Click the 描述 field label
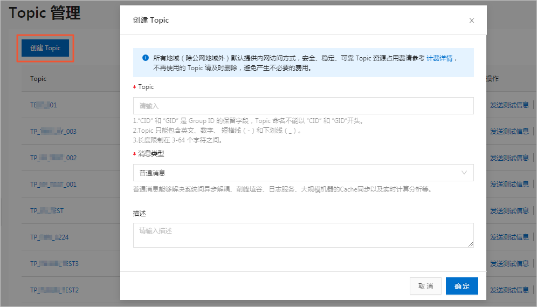Image resolution: width=537 pixels, height=307 pixels. 140,214
